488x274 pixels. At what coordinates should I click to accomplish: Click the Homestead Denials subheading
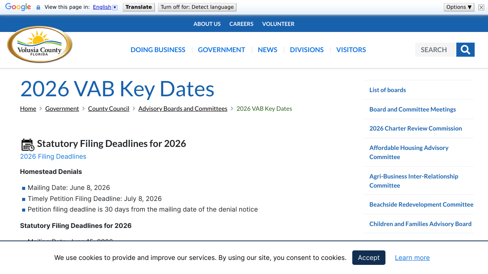(x=51, y=172)
